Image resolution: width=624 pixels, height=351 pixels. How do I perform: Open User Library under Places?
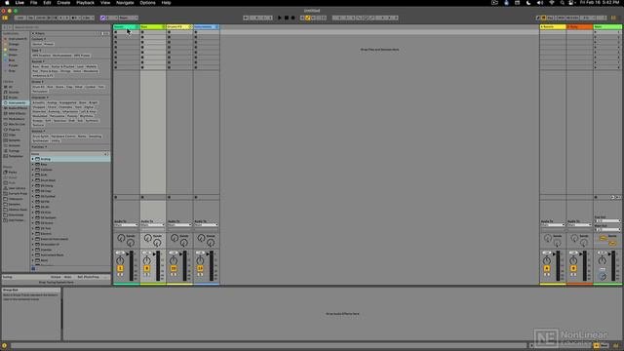pyautogui.click(x=16, y=188)
